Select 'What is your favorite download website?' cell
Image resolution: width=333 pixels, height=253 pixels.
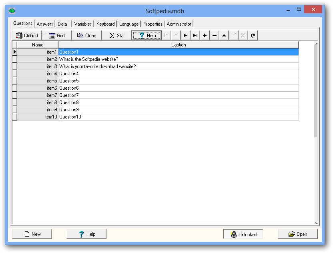179,66
